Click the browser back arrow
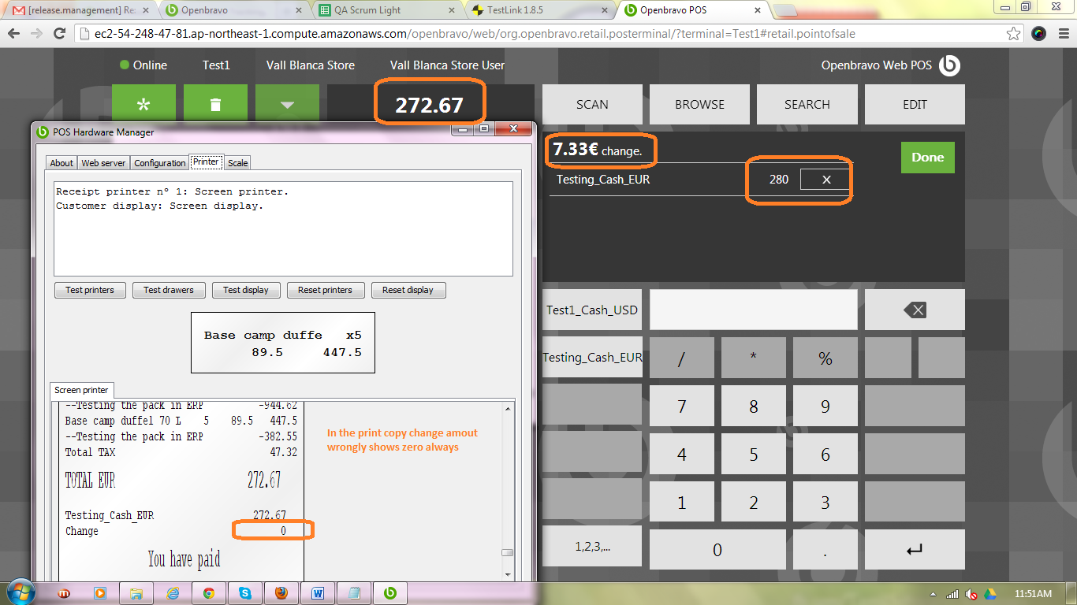1077x605 pixels. [x=14, y=34]
